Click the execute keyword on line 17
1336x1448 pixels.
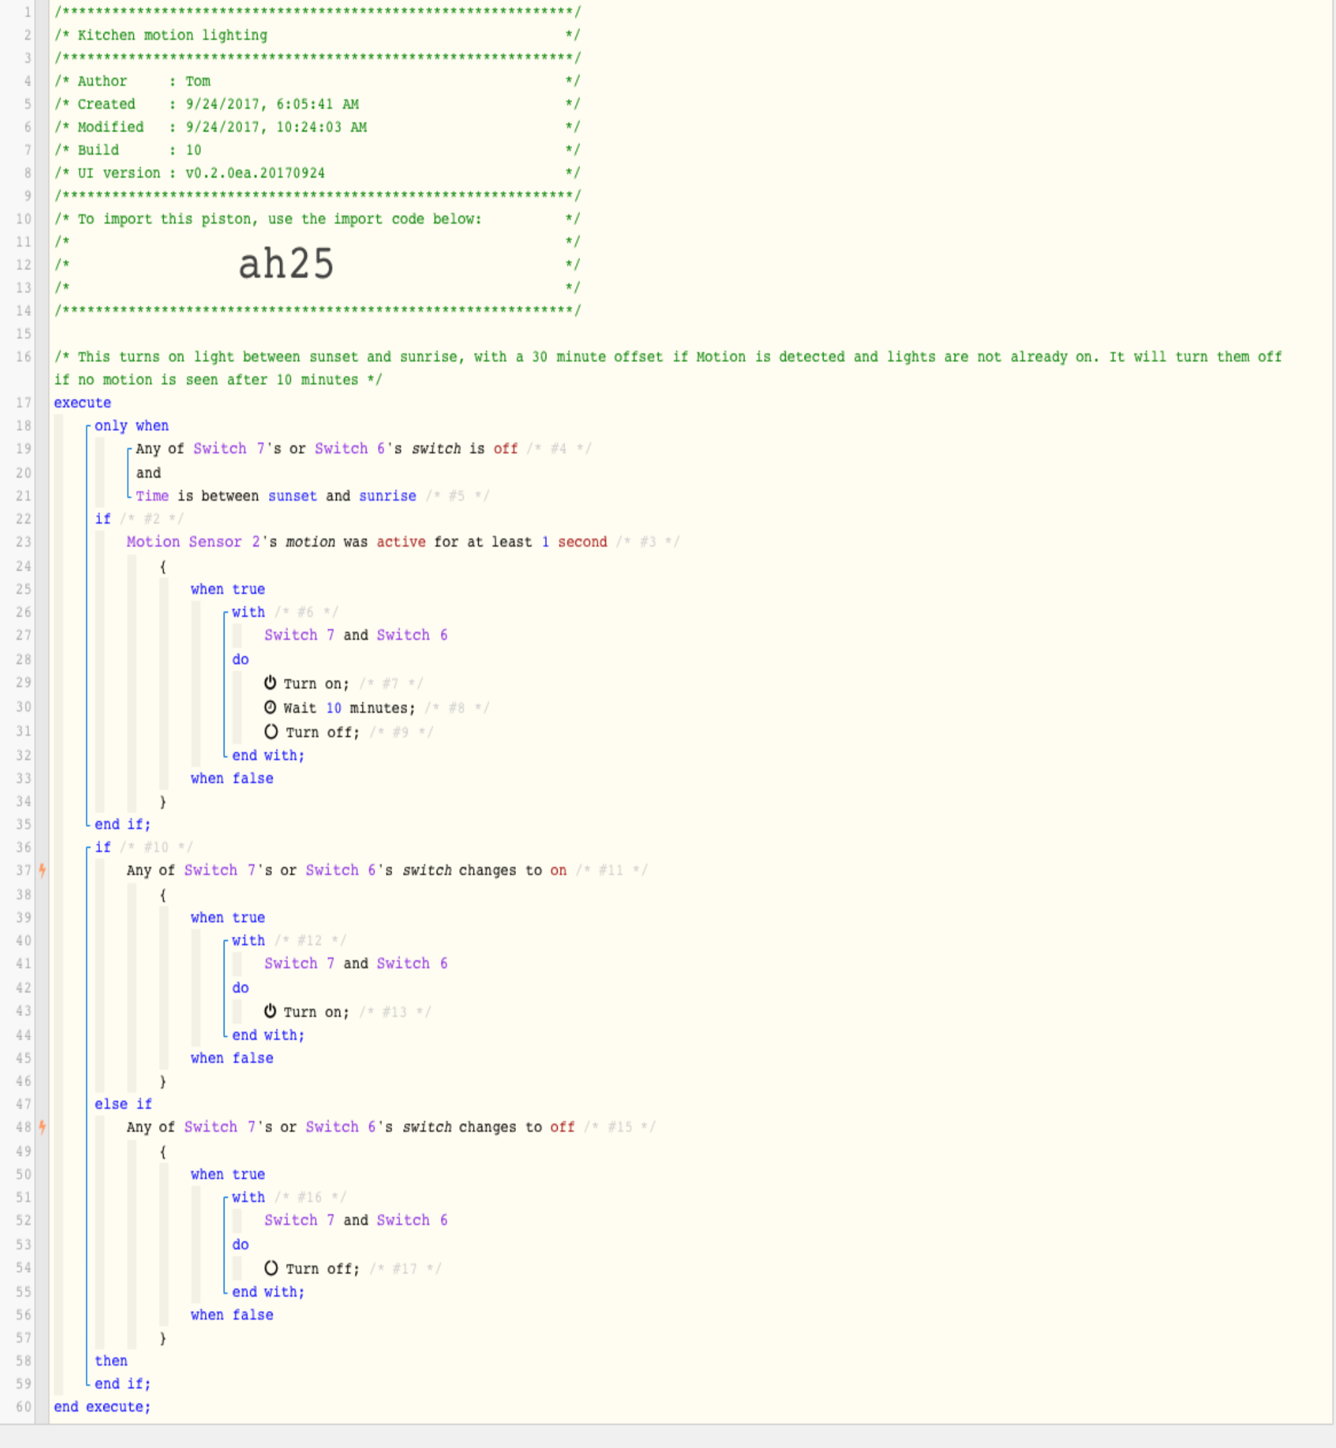click(x=82, y=403)
